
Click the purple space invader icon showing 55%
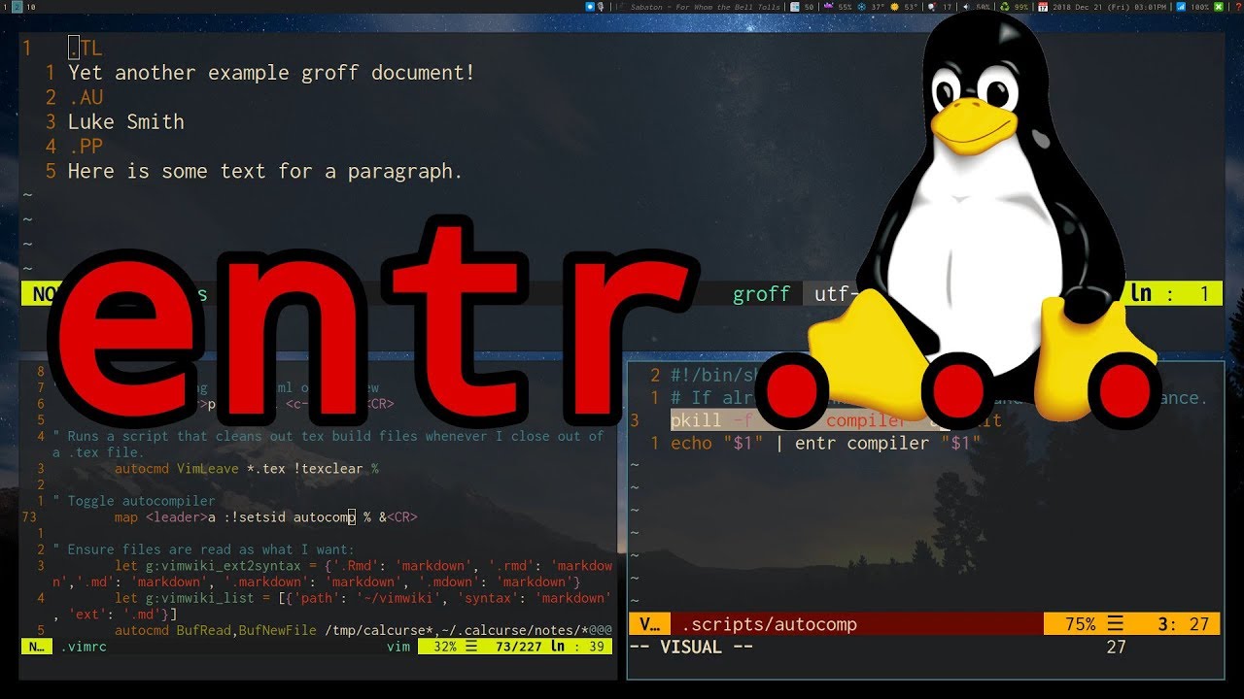[829, 6]
